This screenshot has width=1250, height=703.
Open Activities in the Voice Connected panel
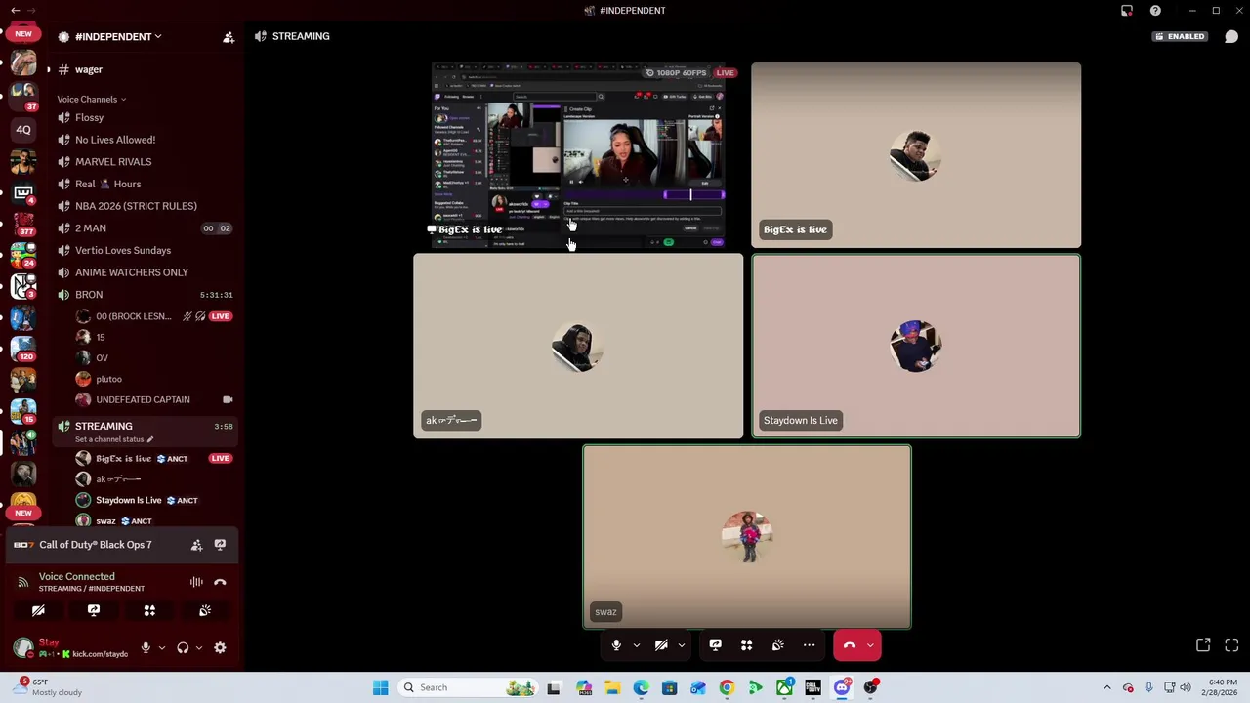pos(149,610)
